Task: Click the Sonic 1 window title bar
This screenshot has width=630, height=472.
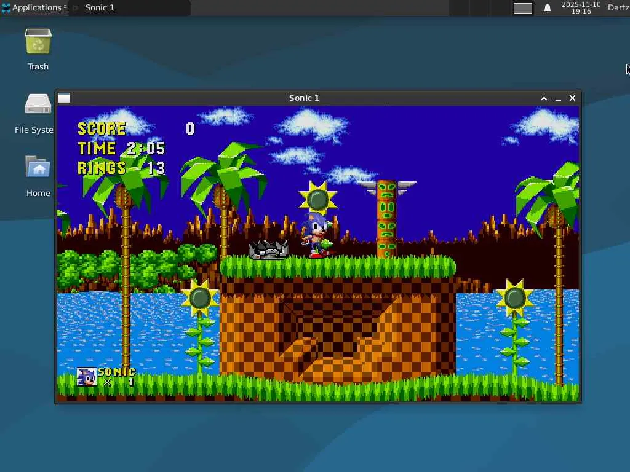Action: click(x=304, y=98)
